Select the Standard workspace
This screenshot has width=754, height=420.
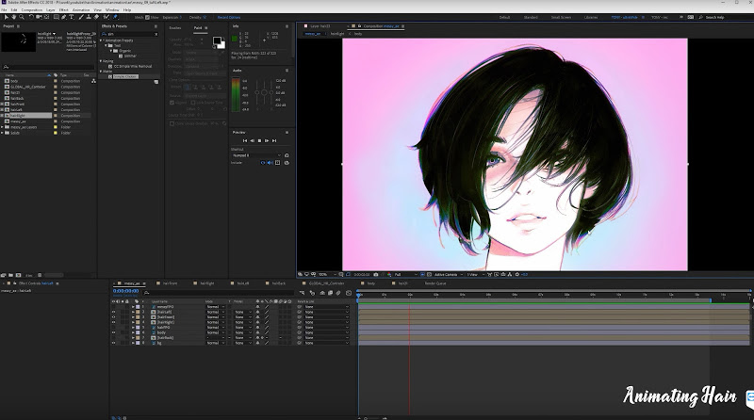[x=531, y=17]
